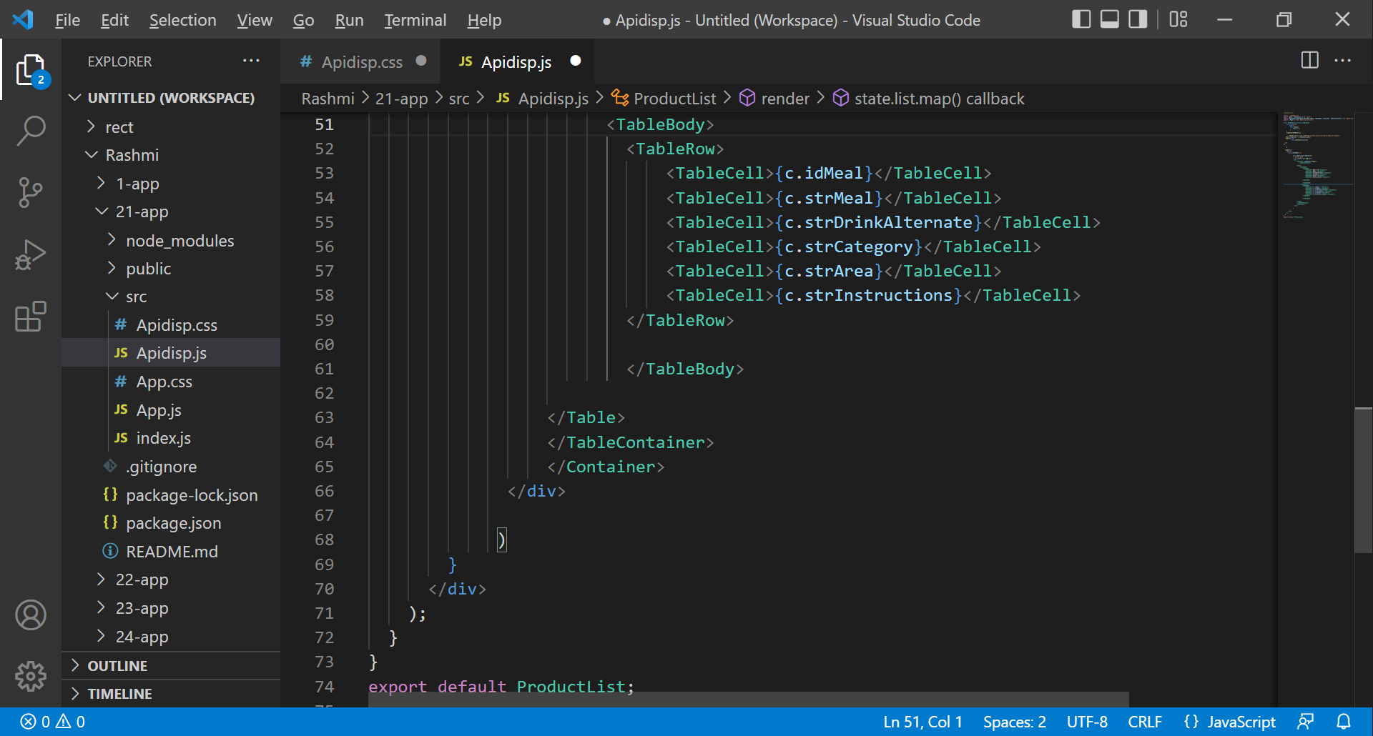
Task: Close unsaved Apidisp.css tab via dot
Action: coord(421,61)
